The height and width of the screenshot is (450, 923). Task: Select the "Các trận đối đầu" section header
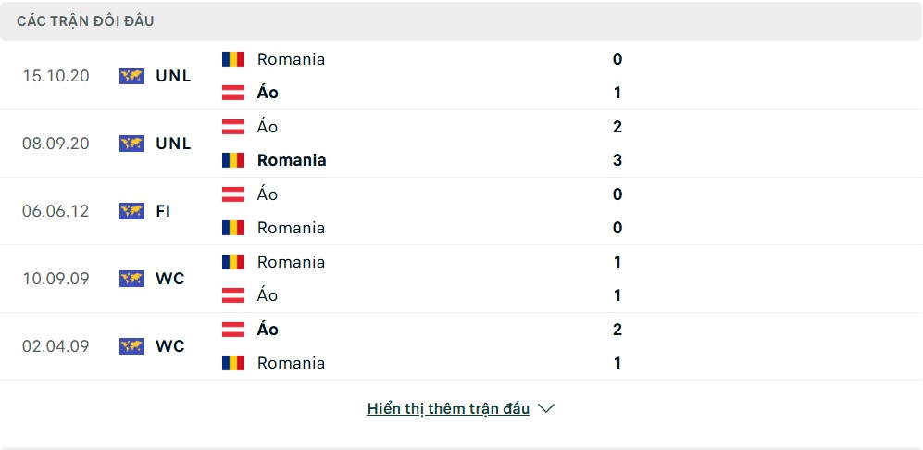(85, 21)
